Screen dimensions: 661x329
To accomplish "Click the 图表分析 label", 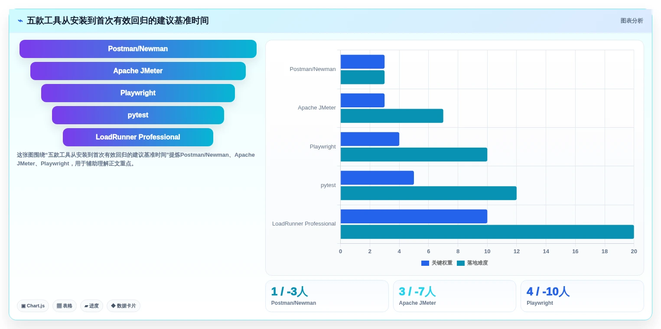I will pyautogui.click(x=632, y=21).
